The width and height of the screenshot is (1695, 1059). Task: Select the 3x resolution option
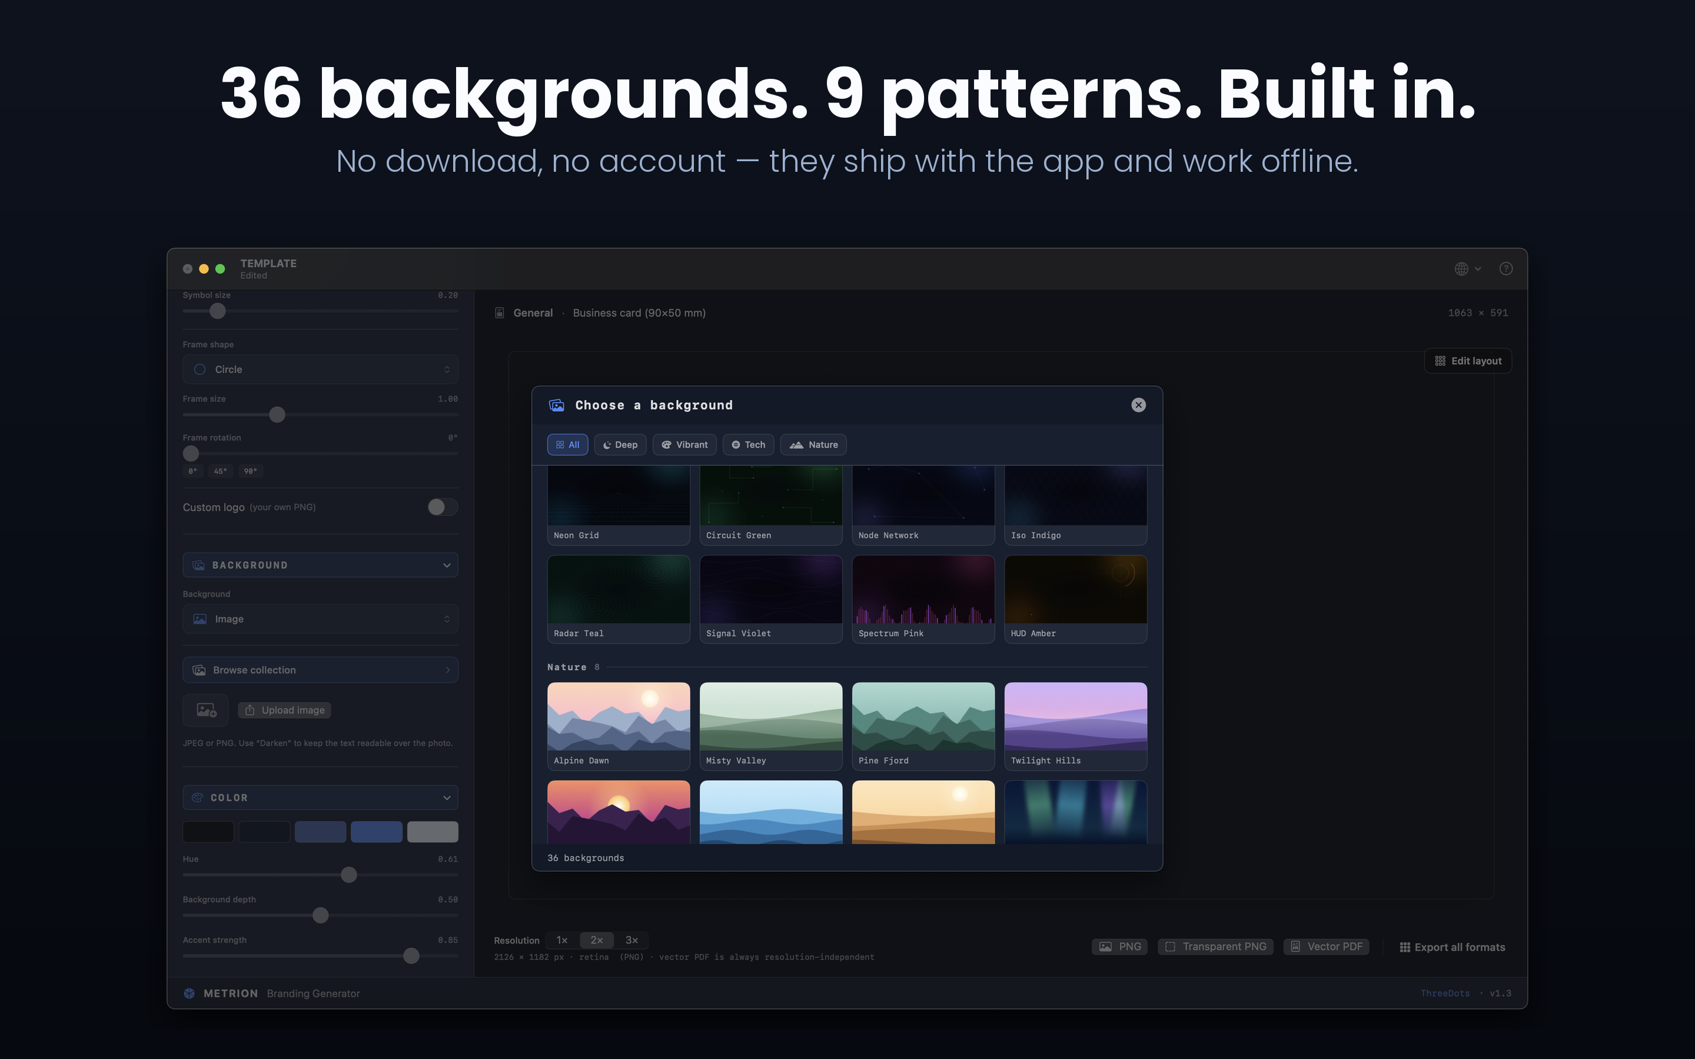[632, 940]
